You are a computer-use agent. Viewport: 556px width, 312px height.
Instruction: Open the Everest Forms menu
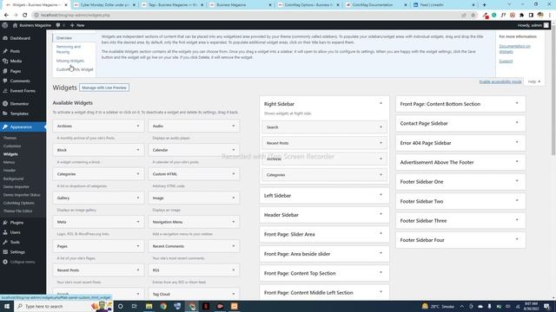[x=23, y=91]
